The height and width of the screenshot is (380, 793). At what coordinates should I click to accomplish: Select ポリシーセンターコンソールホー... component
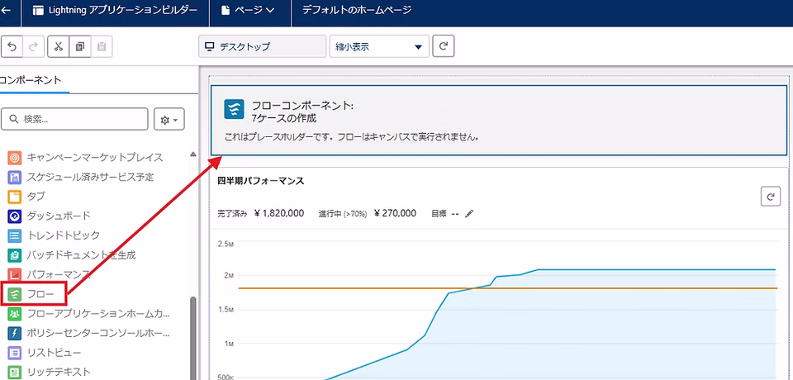(x=89, y=333)
